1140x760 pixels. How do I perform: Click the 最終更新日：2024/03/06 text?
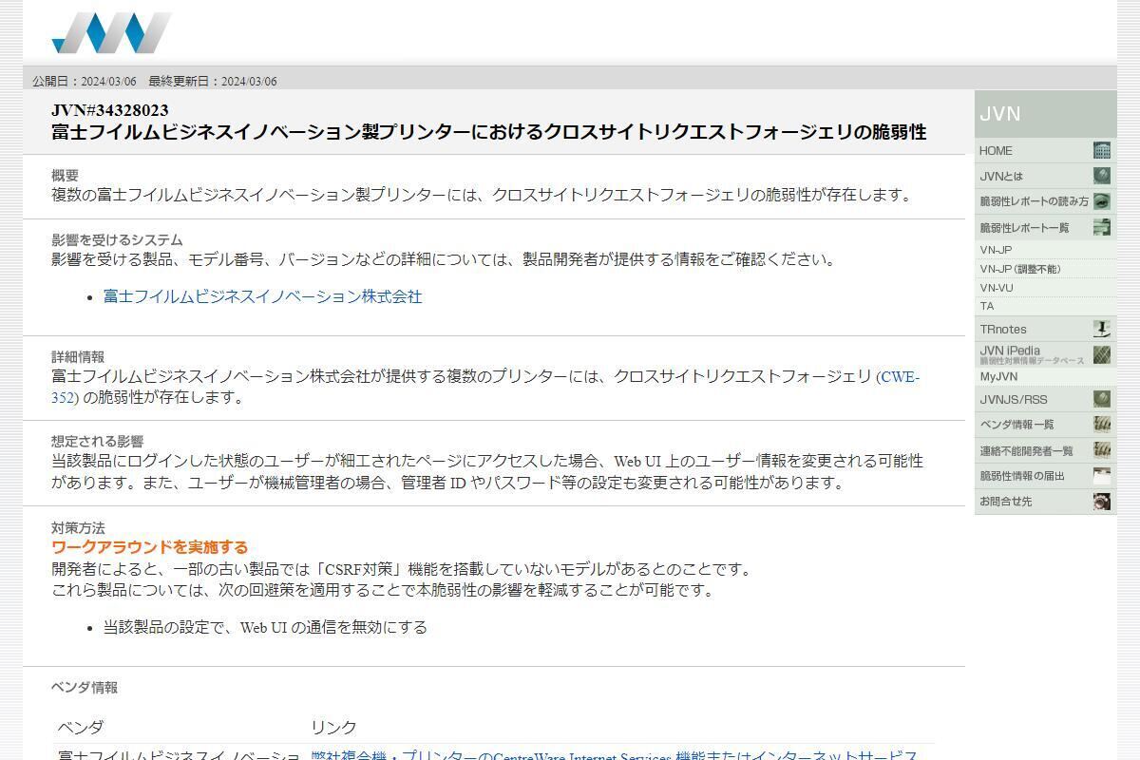pos(213,82)
